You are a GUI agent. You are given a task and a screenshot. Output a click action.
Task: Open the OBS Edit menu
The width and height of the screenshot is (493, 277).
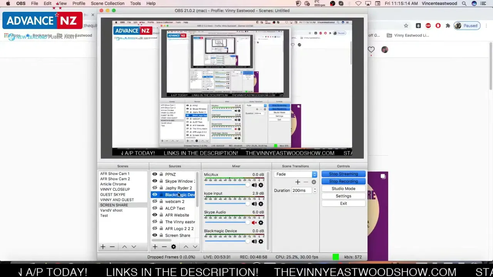click(47, 3)
